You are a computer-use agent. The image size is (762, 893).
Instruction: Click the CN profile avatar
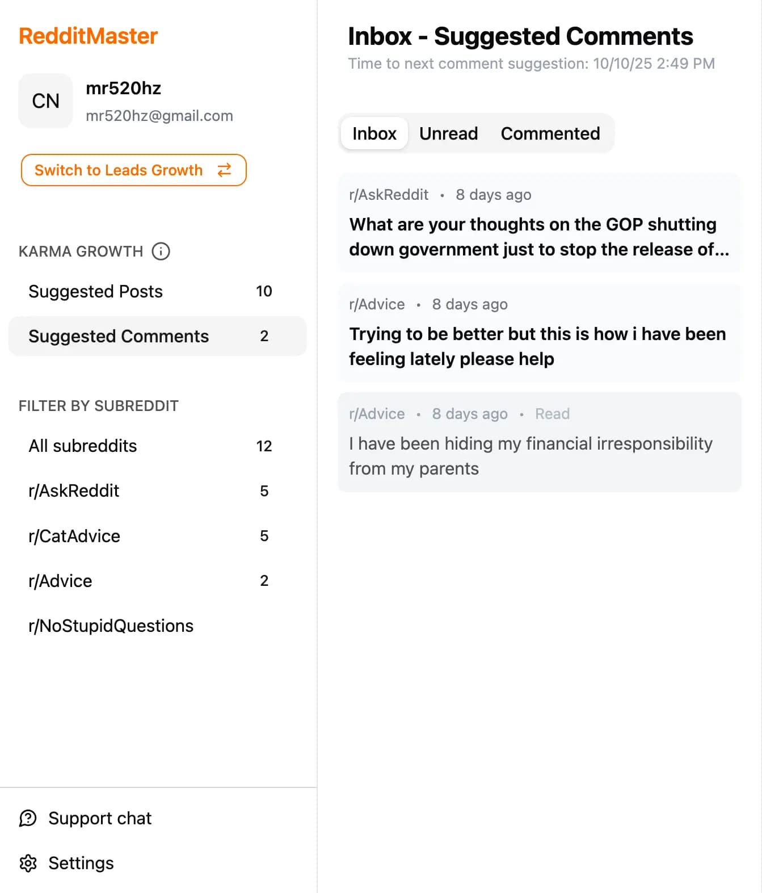(45, 101)
